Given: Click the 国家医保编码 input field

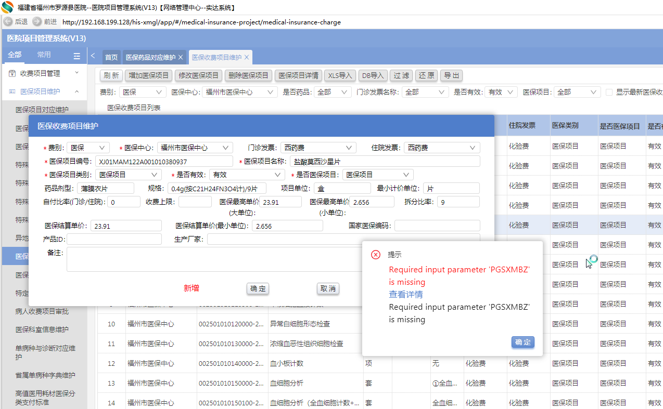Looking at the screenshot, I should (x=437, y=226).
